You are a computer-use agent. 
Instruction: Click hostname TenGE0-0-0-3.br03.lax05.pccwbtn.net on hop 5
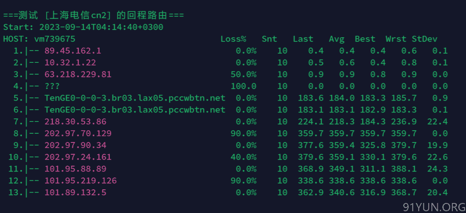pyautogui.click(x=135, y=98)
